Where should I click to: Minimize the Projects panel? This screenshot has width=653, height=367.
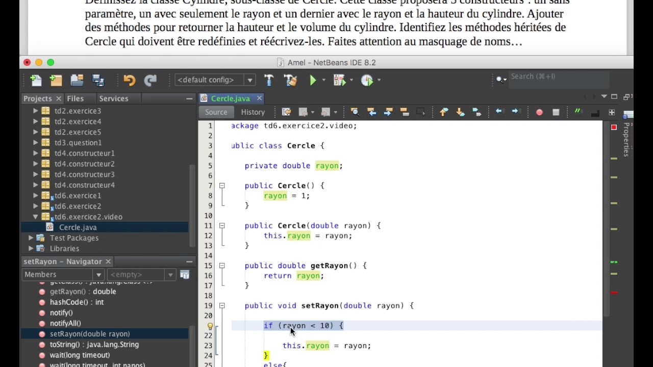(189, 98)
